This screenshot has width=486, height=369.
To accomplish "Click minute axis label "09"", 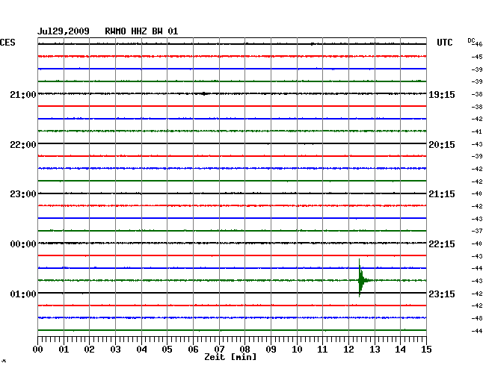I will 271,350.
